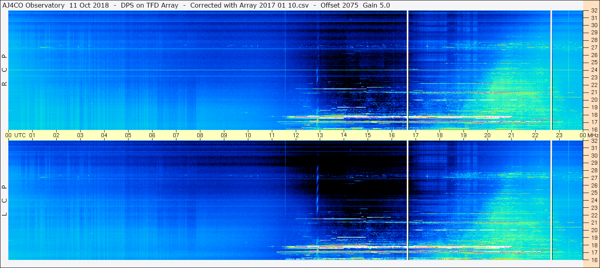This screenshot has height=268, width=600.
Task: Select hour '15' on the UTC axis
Action: click(368, 135)
